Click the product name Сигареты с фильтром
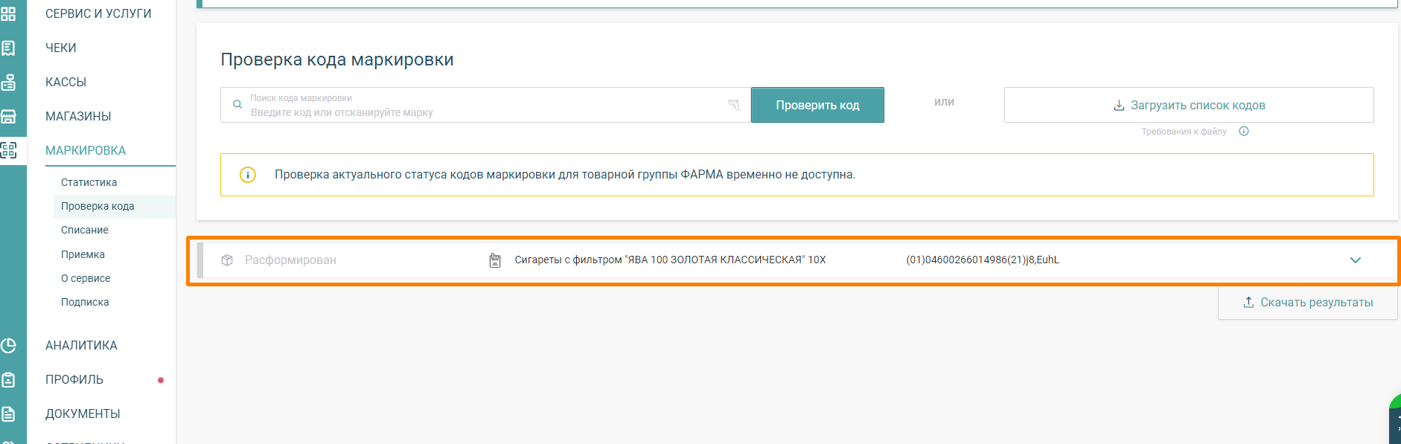 670,260
